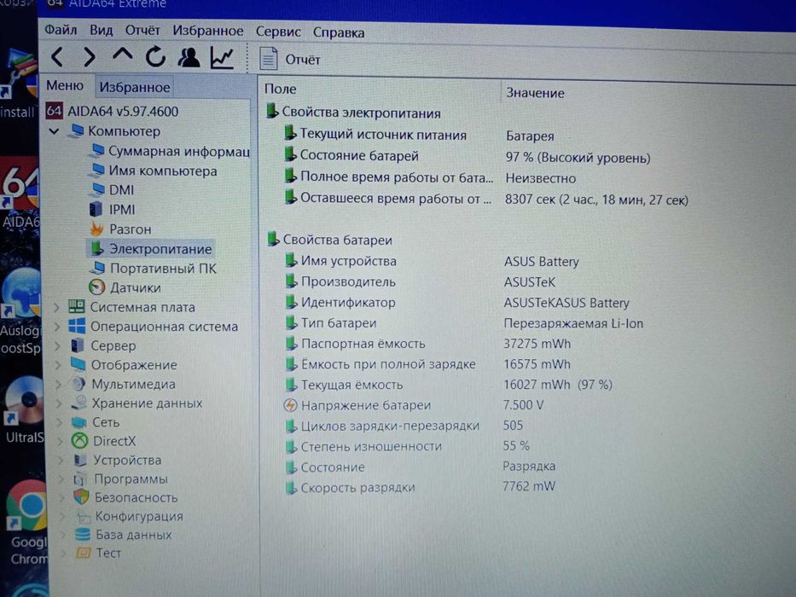The image size is (796, 597).
Task: Click the Отчёт toolbar button
Action: (290, 60)
